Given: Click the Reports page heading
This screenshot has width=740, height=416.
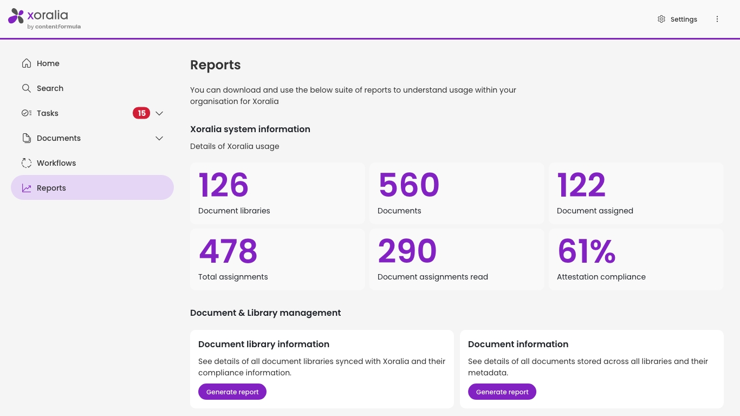Looking at the screenshot, I should pyautogui.click(x=215, y=65).
